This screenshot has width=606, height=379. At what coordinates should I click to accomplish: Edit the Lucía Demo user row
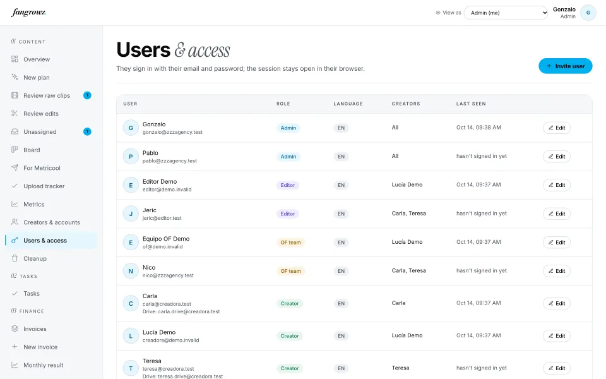click(557, 335)
